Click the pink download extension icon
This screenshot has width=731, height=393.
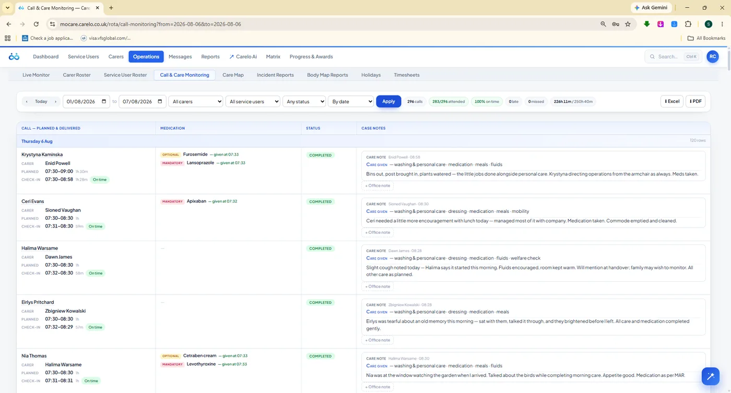coord(661,24)
